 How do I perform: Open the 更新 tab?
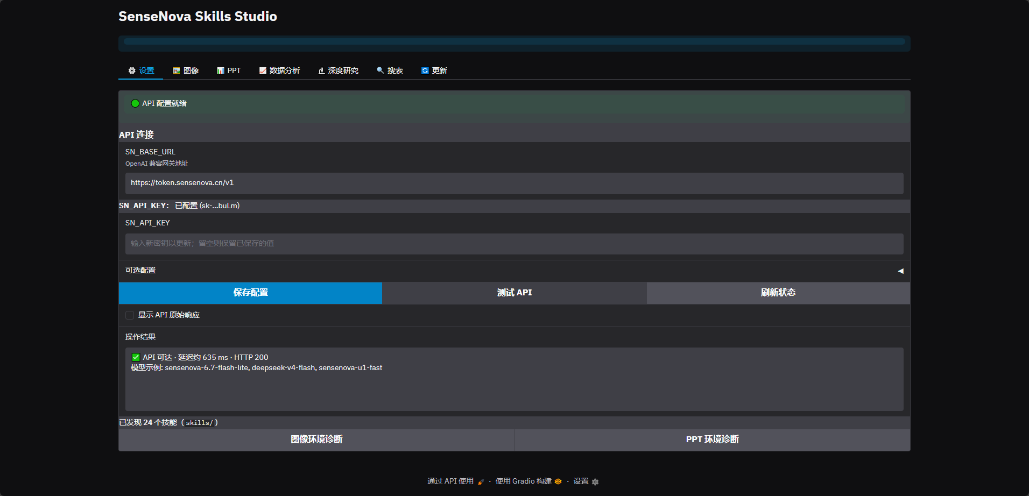click(x=434, y=70)
